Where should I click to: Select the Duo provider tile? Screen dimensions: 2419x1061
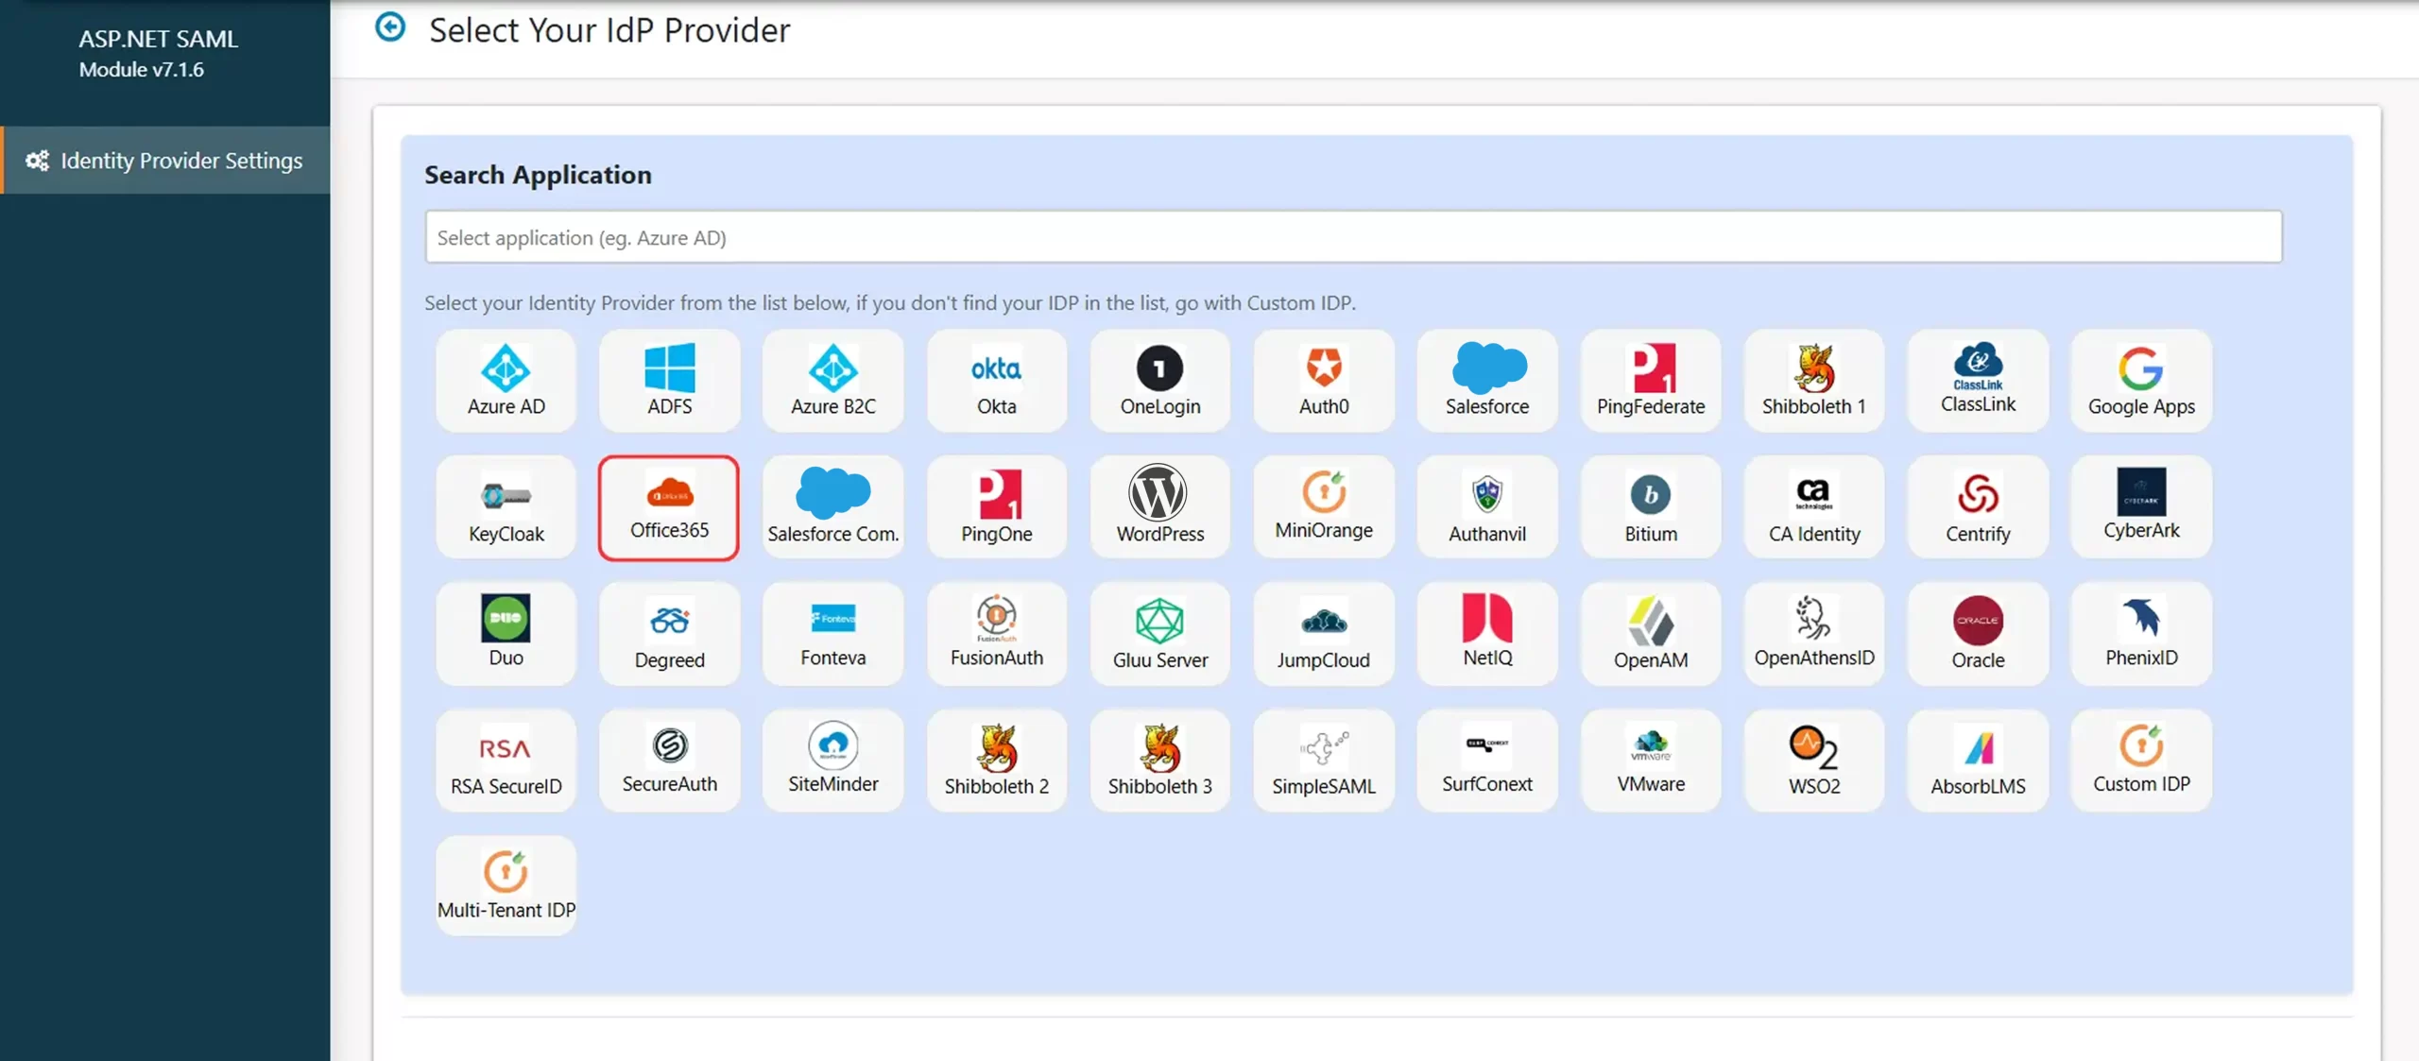(x=506, y=634)
